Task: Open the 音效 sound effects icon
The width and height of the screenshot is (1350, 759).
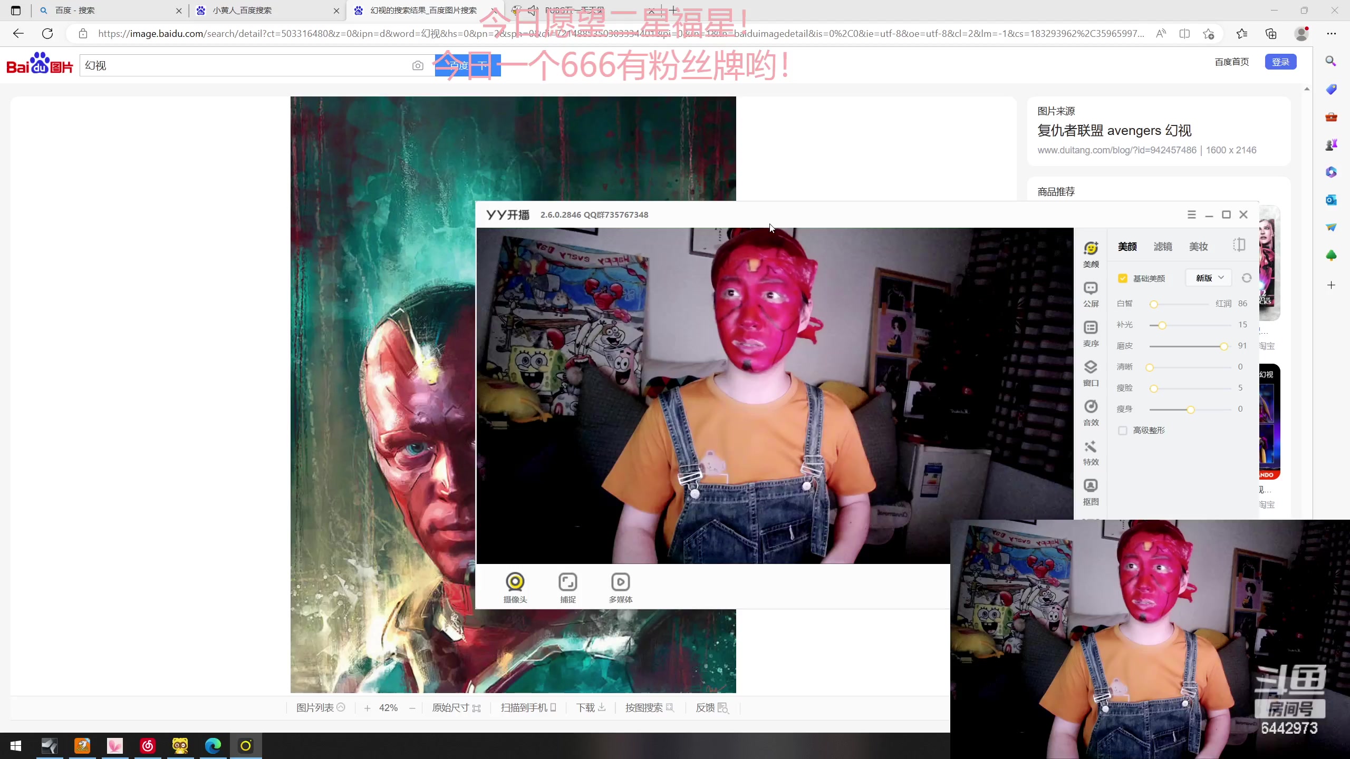Action: pyautogui.click(x=1091, y=413)
